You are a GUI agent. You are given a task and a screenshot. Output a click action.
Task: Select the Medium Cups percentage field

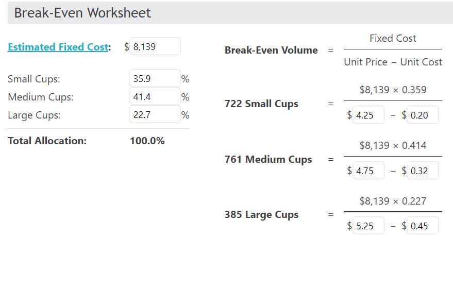click(x=155, y=96)
